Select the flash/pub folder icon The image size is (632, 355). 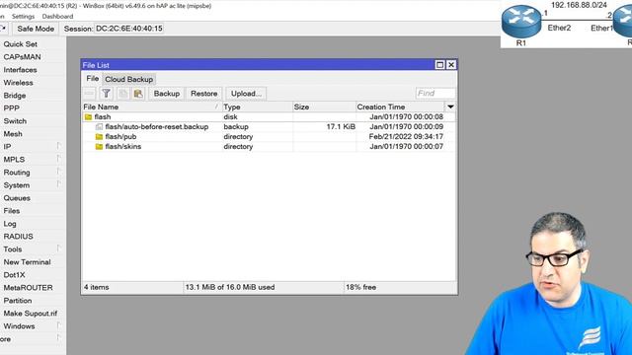(x=99, y=137)
